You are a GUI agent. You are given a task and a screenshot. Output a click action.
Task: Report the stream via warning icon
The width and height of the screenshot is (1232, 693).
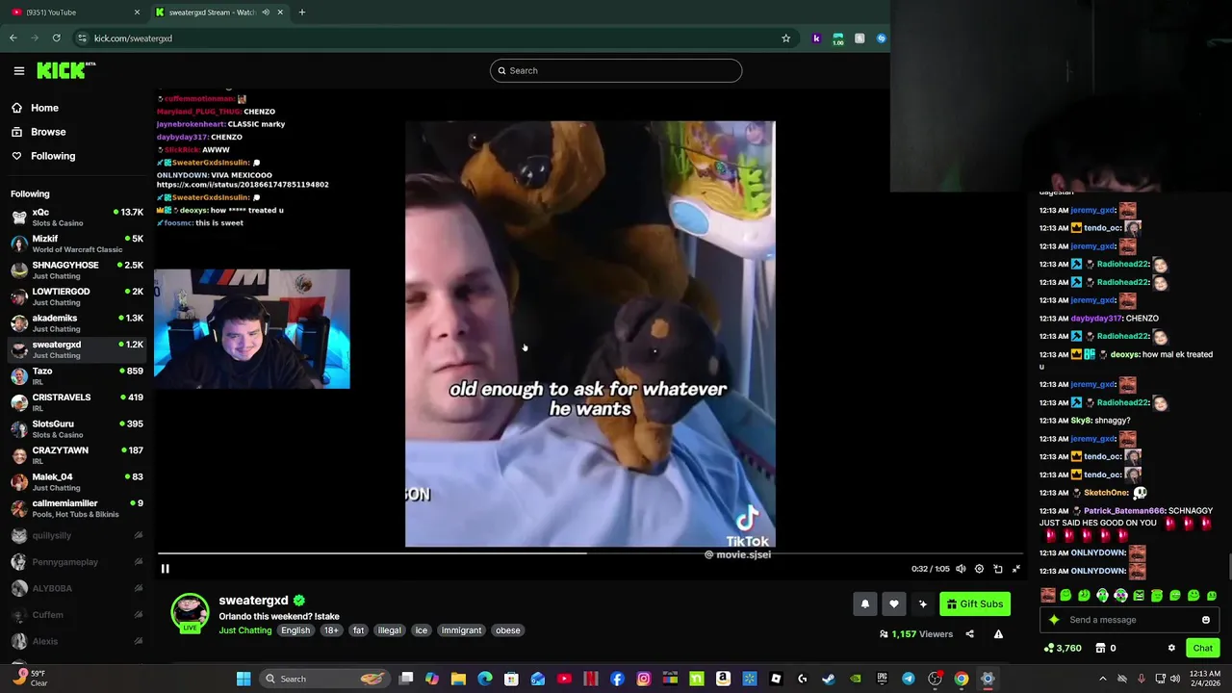pyautogui.click(x=998, y=634)
